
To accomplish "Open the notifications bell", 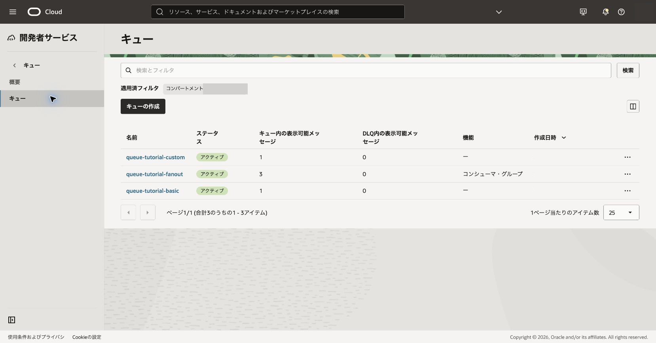I will click(x=605, y=12).
